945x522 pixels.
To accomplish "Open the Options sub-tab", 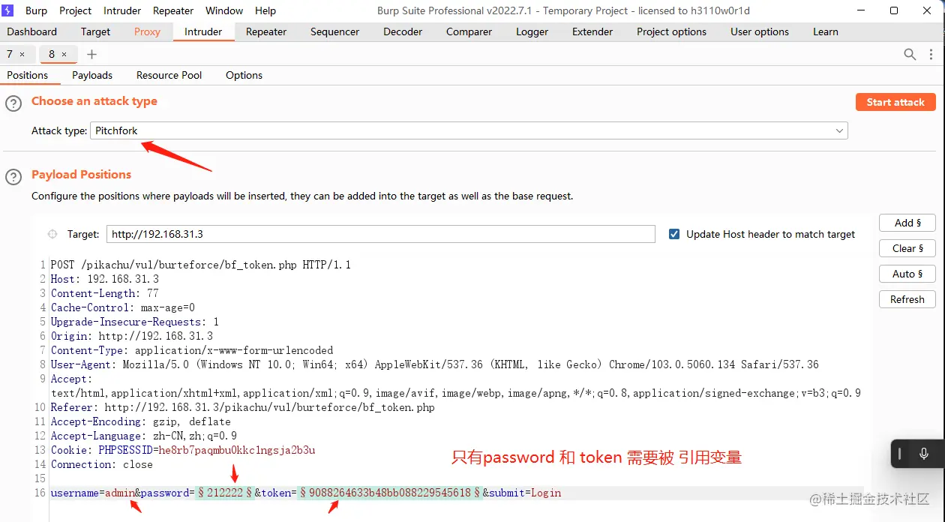I will 244,75.
